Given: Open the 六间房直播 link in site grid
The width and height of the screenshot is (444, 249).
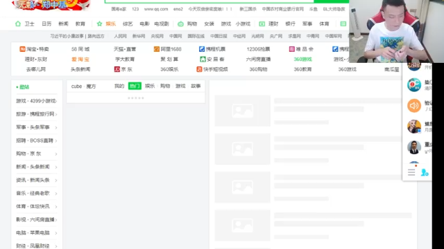Looking at the screenshot, I should (x=258, y=59).
